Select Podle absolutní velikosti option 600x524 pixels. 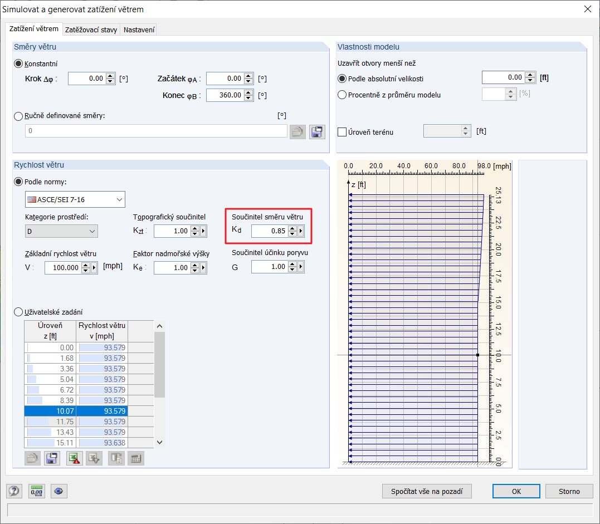tap(342, 79)
